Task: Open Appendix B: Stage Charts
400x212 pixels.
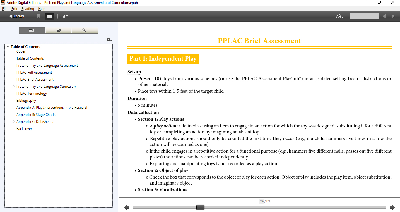Action: tap(36, 115)
